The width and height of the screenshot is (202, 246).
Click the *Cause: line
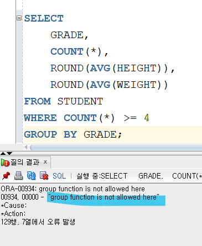14,206
